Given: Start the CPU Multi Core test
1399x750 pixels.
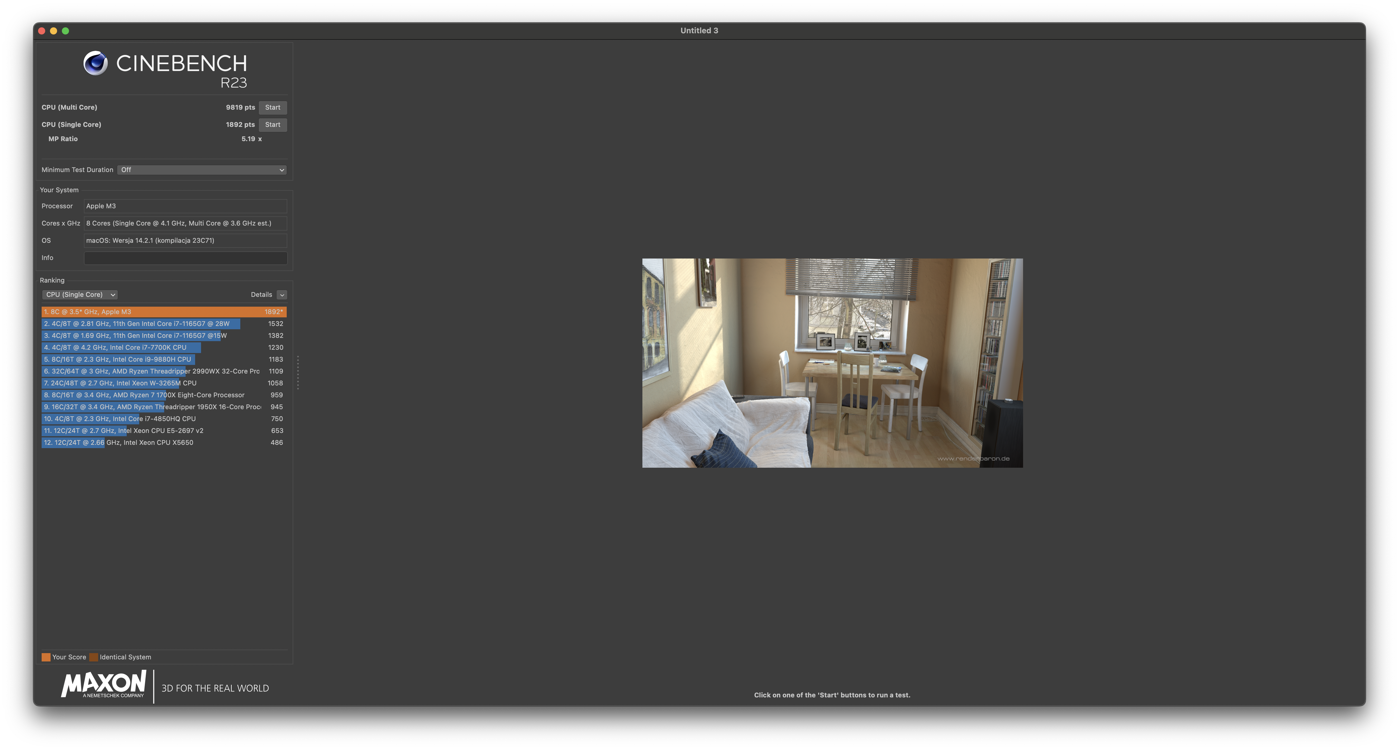Looking at the screenshot, I should [273, 108].
